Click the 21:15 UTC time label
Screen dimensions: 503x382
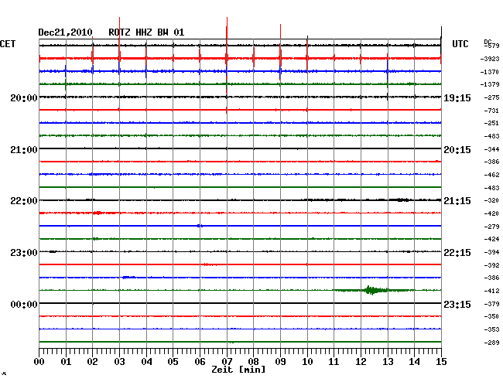click(457, 201)
